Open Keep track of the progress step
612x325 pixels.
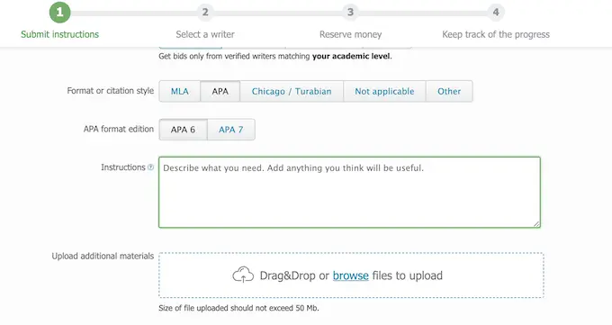tap(496, 34)
